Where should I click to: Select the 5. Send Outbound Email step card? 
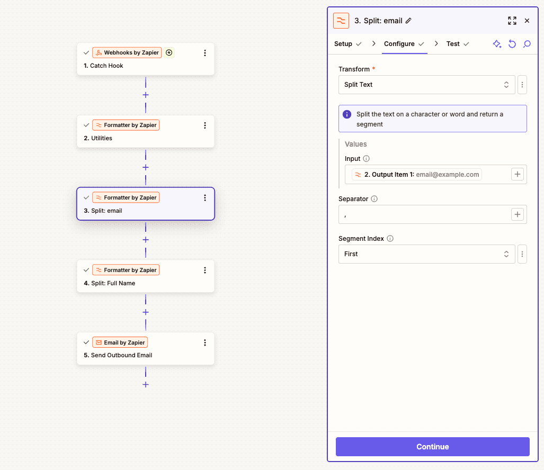point(146,349)
